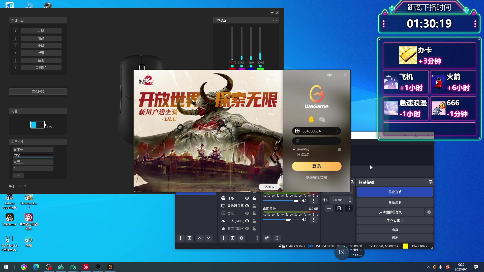Move selected OBS scene up
Image resolution: width=484 pixels, height=272 pixels.
tap(200, 238)
